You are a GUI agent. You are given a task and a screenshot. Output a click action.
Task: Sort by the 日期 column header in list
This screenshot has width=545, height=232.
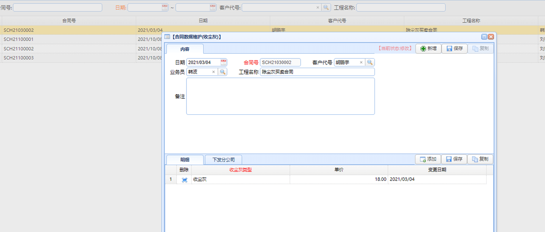tap(203, 21)
